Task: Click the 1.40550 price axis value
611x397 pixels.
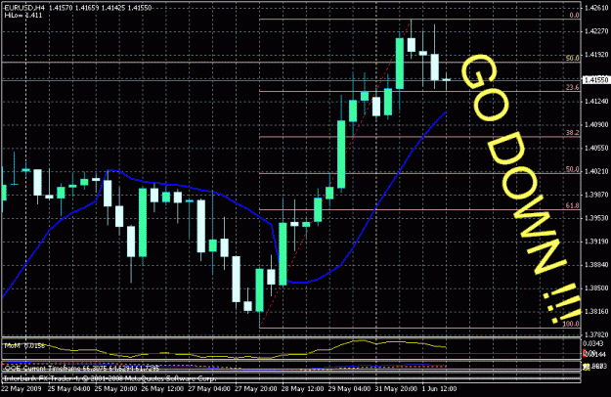Action: pos(596,148)
